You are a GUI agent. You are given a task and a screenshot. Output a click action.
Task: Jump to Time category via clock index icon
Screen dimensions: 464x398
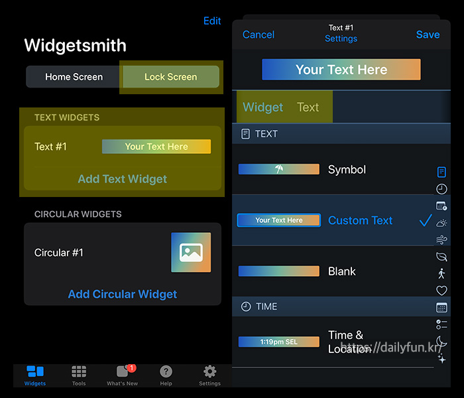(x=441, y=189)
